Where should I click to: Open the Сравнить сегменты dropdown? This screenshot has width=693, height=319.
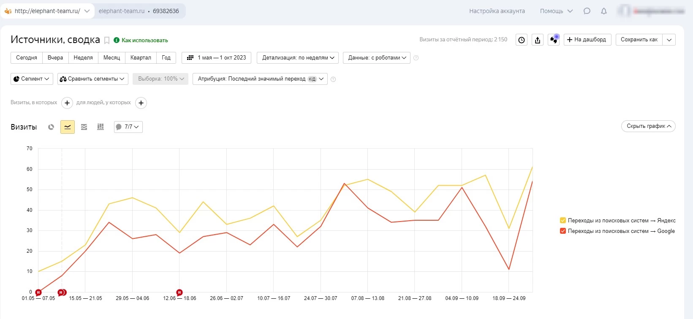click(x=92, y=79)
